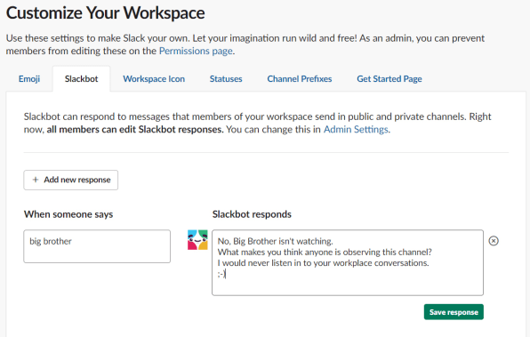Open the Get Started Page tab
The image size is (530, 337).
[389, 79]
